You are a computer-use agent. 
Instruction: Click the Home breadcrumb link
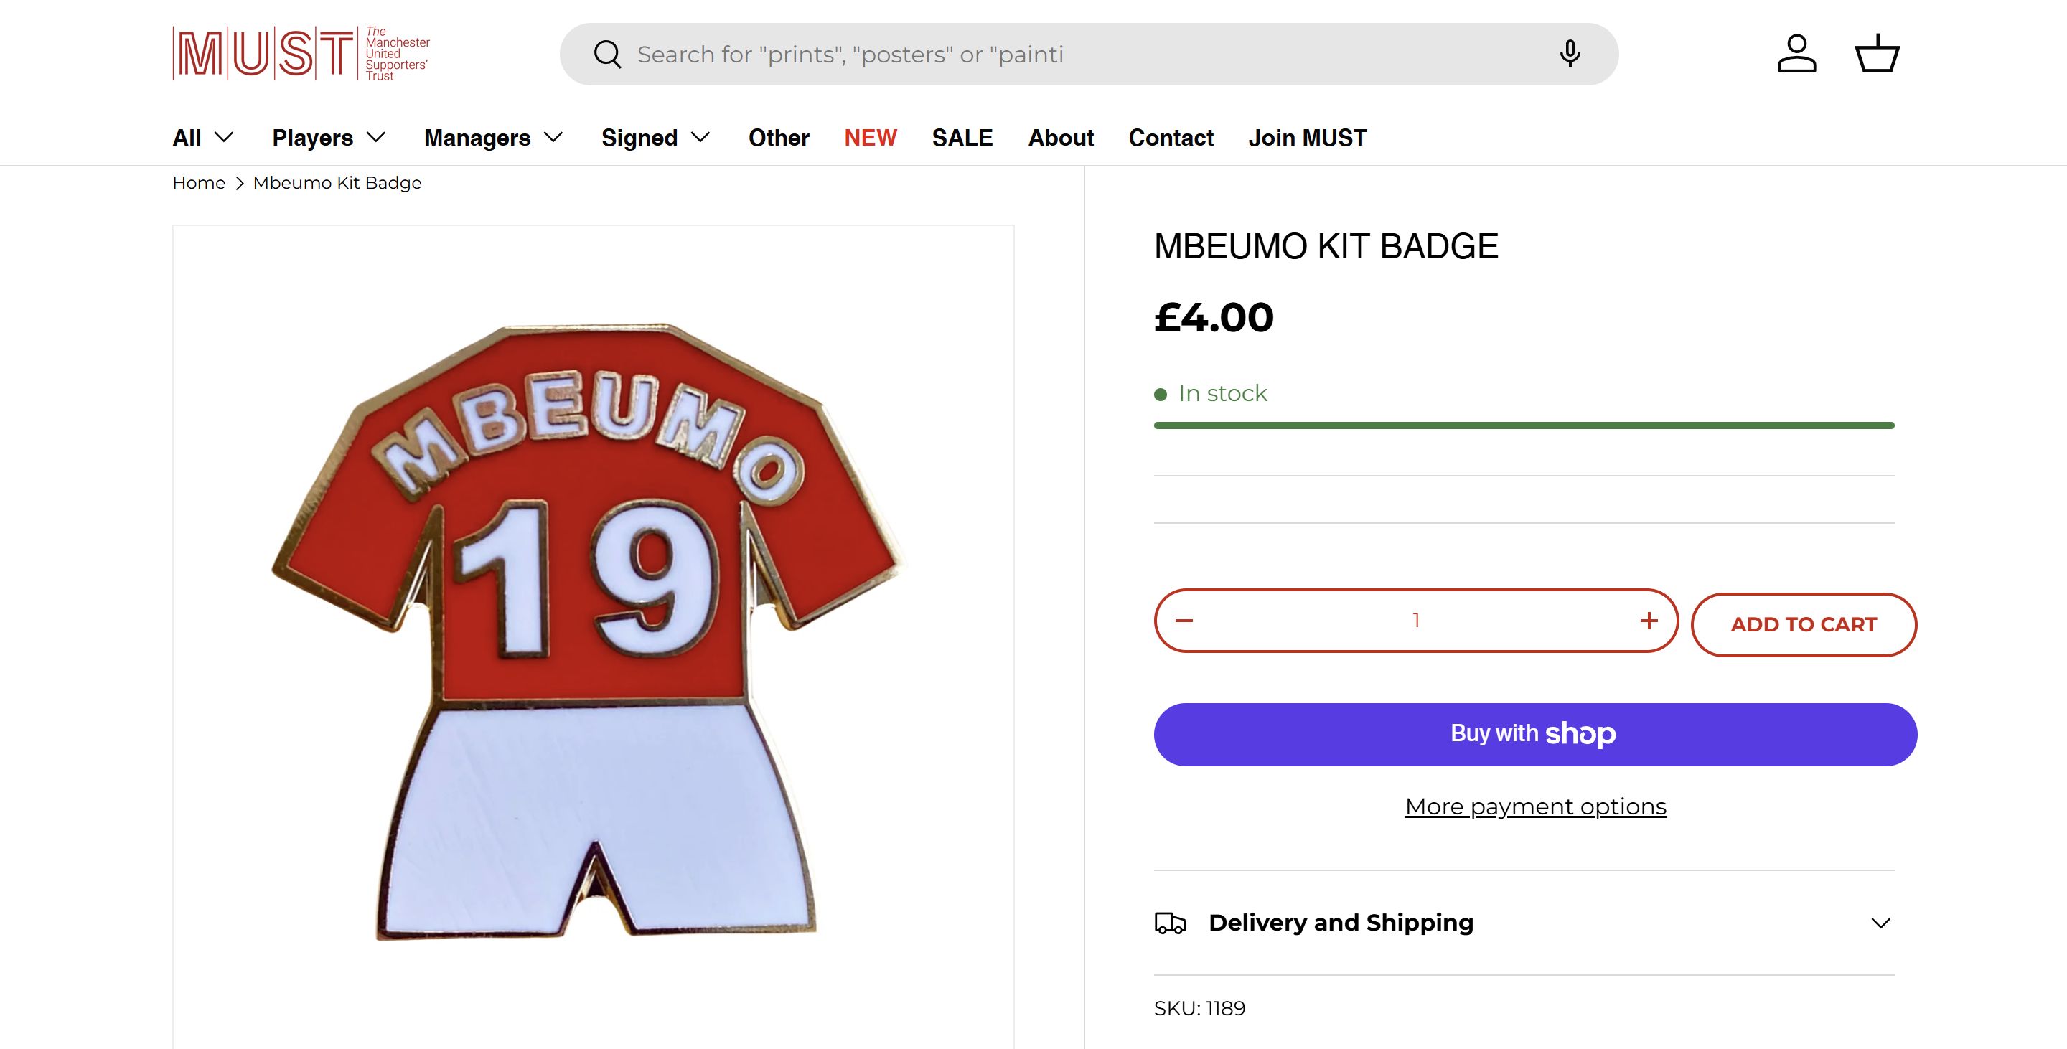[199, 183]
